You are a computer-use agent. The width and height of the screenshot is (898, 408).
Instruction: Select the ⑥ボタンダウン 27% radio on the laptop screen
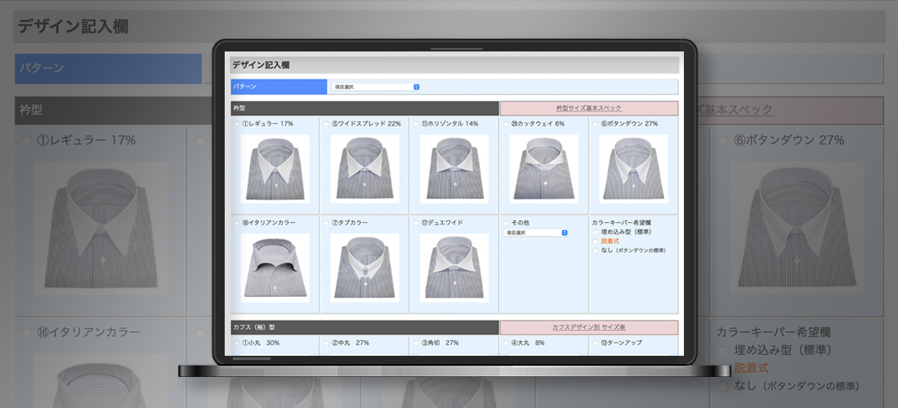(596, 123)
